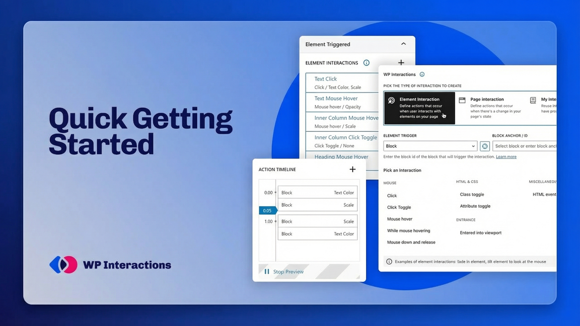Select the 0.00 Block Scale action
The width and height of the screenshot is (580, 326).
[317, 205]
